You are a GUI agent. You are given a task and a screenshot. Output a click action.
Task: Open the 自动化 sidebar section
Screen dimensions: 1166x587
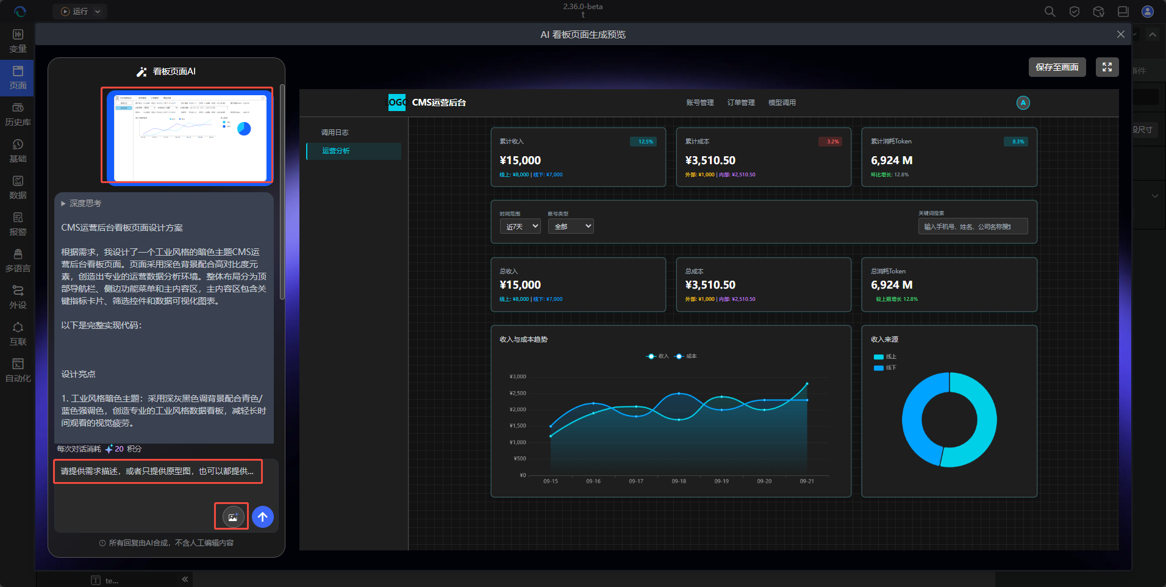(18, 370)
